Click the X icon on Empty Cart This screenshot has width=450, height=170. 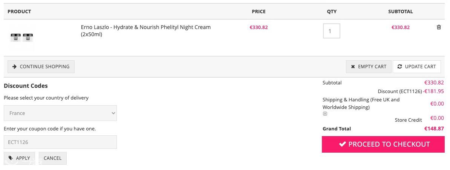click(x=353, y=67)
